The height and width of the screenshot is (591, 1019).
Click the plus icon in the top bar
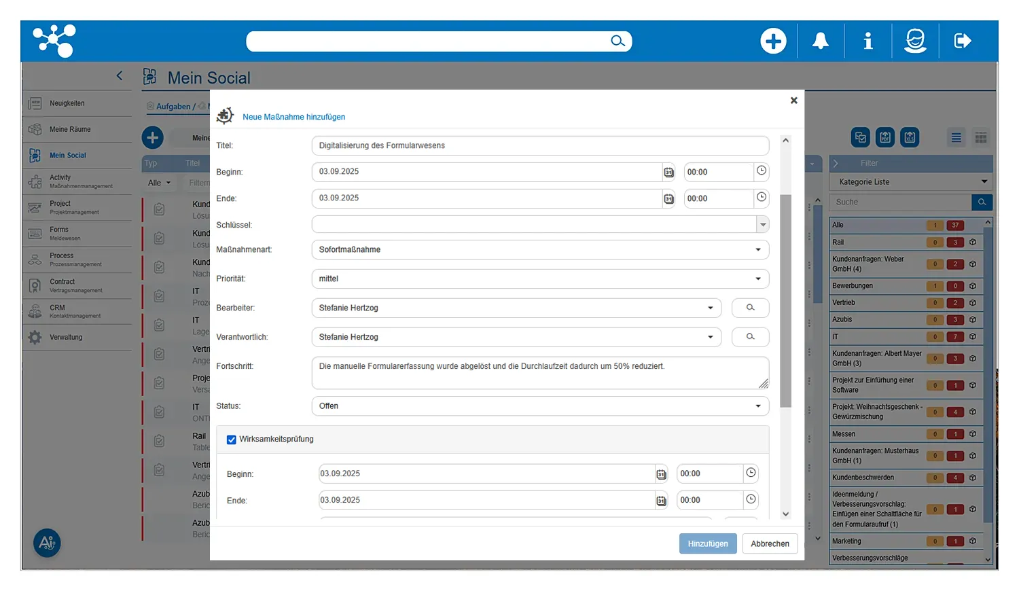point(773,41)
